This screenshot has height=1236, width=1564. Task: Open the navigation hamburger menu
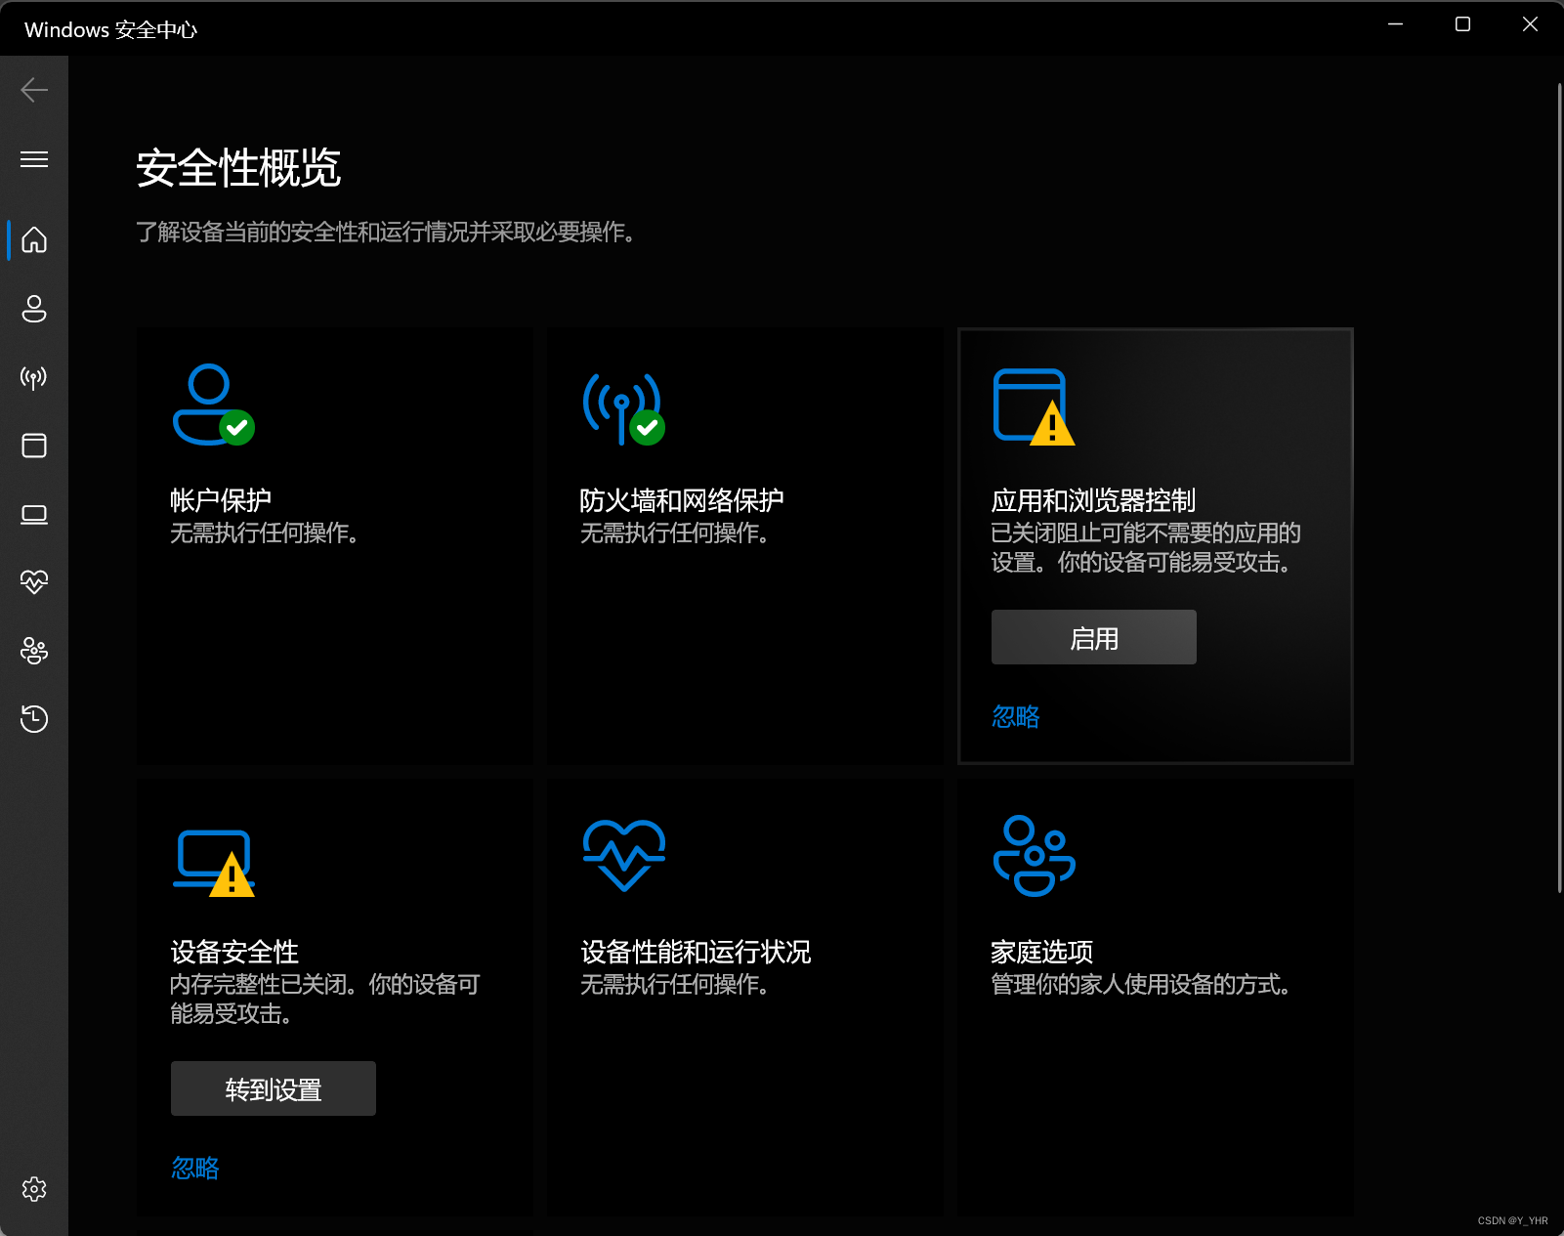(x=34, y=158)
